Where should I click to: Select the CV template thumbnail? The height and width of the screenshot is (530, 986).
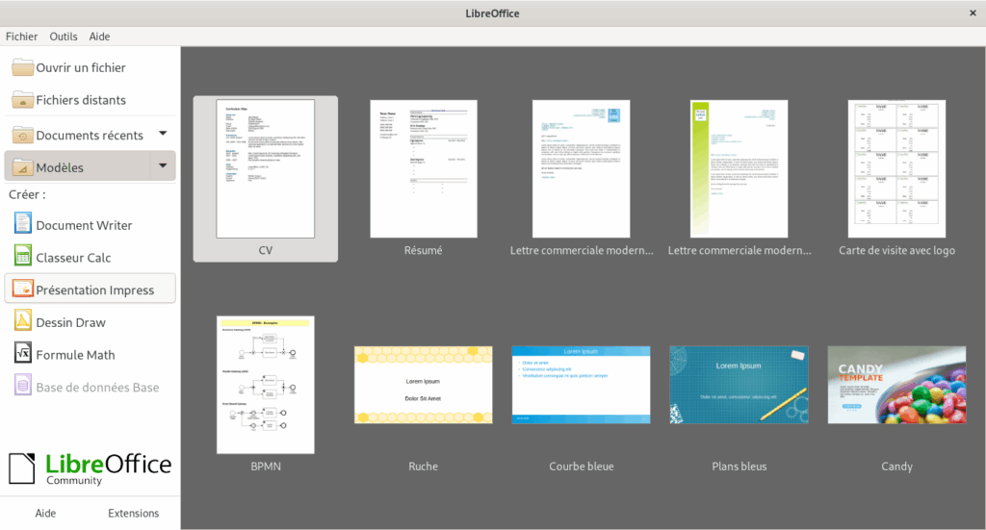click(266, 169)
